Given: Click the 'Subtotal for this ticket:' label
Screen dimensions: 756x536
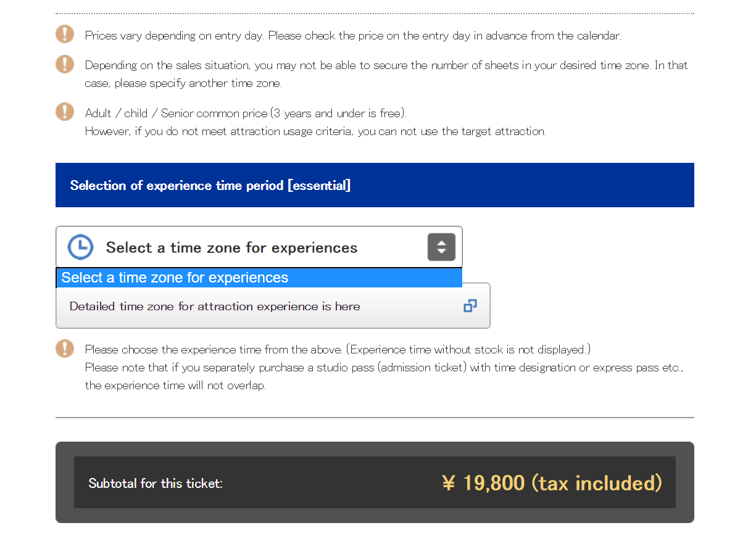Looking at the screenshot, I should point(156,484).
